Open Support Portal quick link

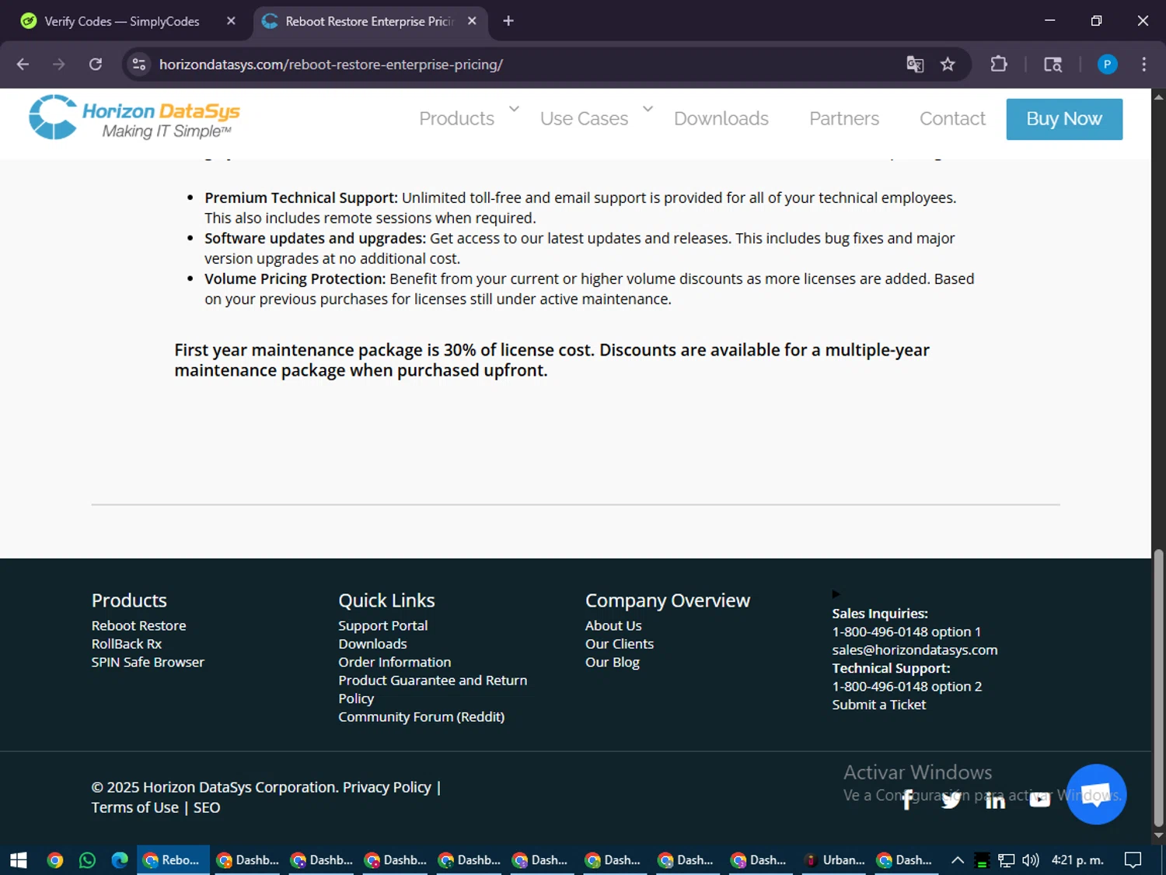coord(383,625)
